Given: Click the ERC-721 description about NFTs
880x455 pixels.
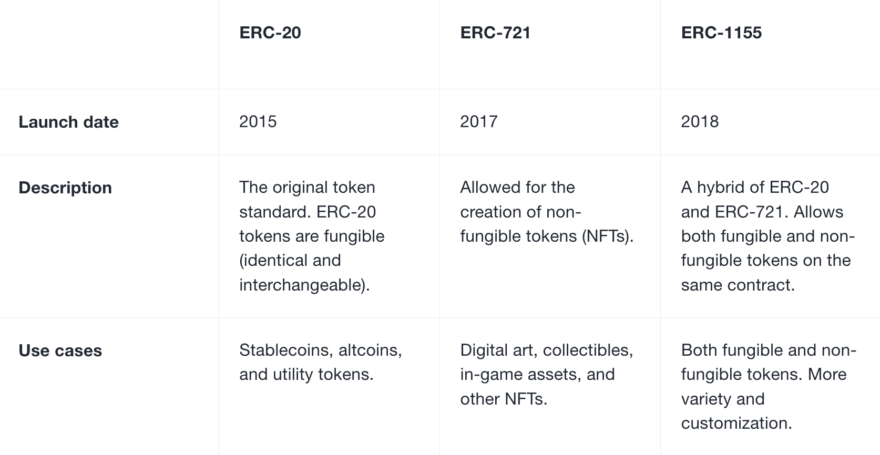Looking at the screenshot, I should point(546,212).
